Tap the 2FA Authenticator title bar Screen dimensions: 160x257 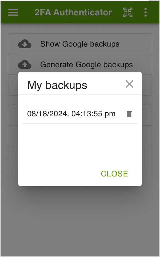tap(73, 12)
